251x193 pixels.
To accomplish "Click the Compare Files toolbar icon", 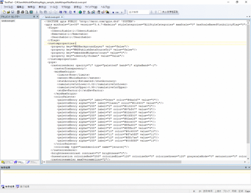I will point(93,12).
